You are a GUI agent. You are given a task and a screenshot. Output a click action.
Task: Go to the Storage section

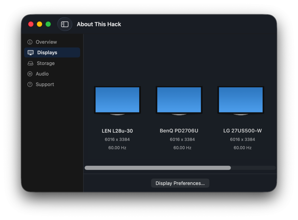[52, 63]
